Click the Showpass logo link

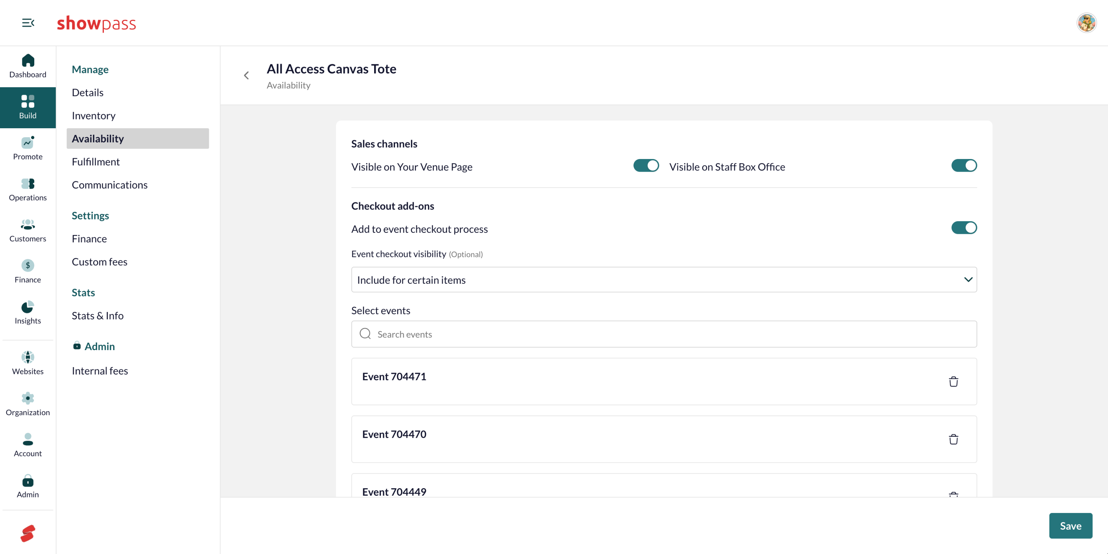click(x=96, y=23)
